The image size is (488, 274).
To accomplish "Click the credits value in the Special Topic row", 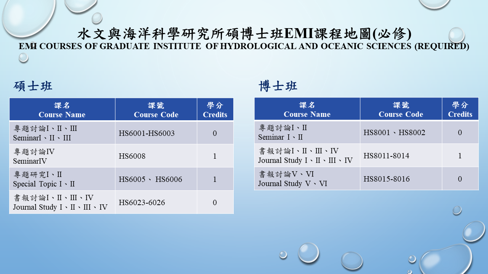I will pos(215,179).
